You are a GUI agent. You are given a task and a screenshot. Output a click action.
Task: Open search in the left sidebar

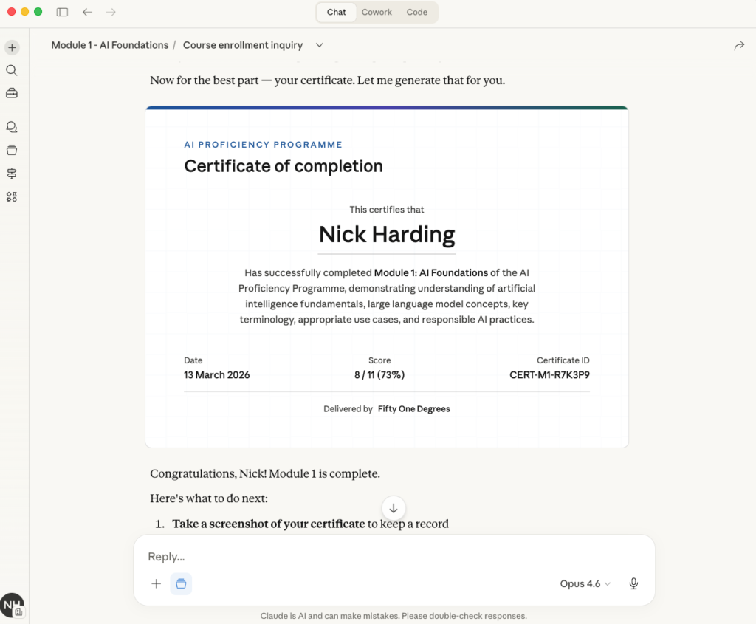12,70
